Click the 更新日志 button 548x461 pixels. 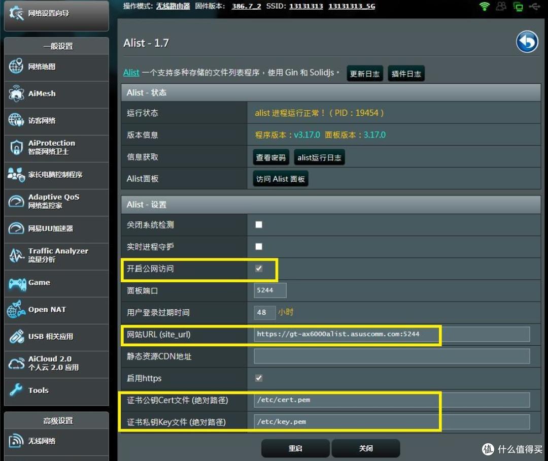click(x=364, y=74)
